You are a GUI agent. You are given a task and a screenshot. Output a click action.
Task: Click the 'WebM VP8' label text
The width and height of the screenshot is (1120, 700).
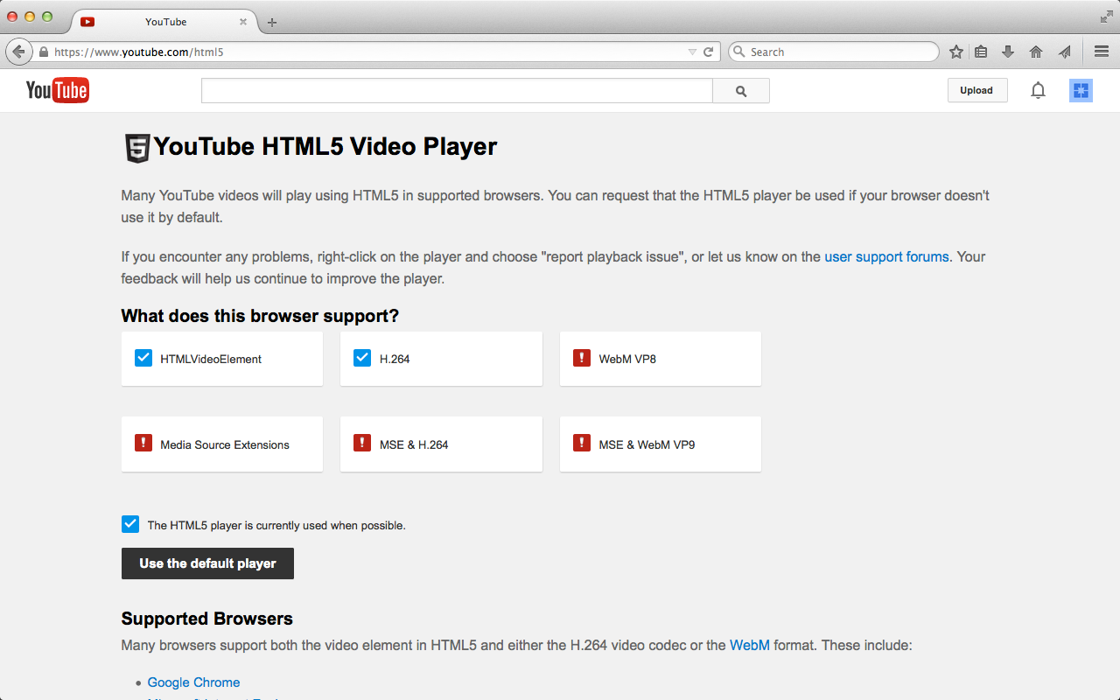[627, 359]
